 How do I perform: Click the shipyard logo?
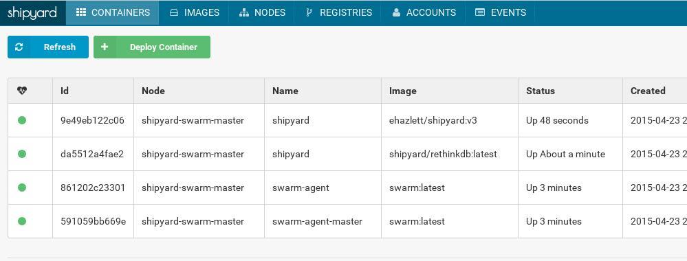click(x=32, y=12)
